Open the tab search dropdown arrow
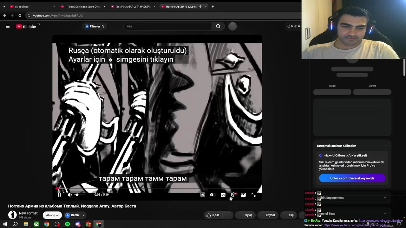406x228 pixels. tap(4, 6)
